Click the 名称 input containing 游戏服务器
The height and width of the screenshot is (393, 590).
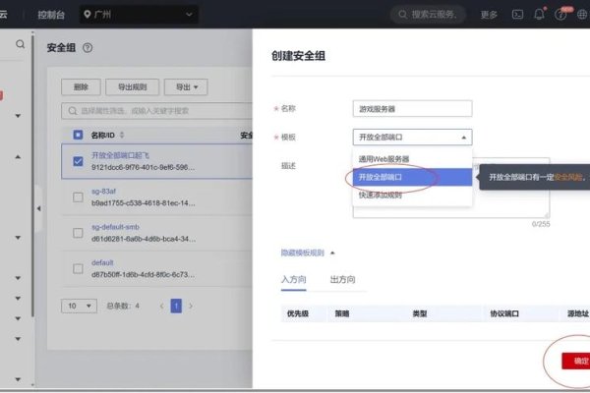coord(412,109)
